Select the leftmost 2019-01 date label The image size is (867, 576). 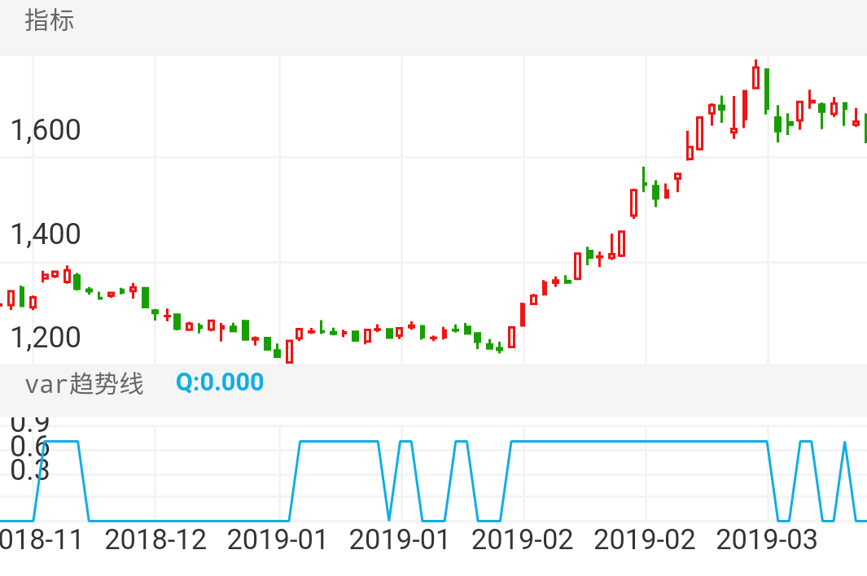tap(278, 539)
